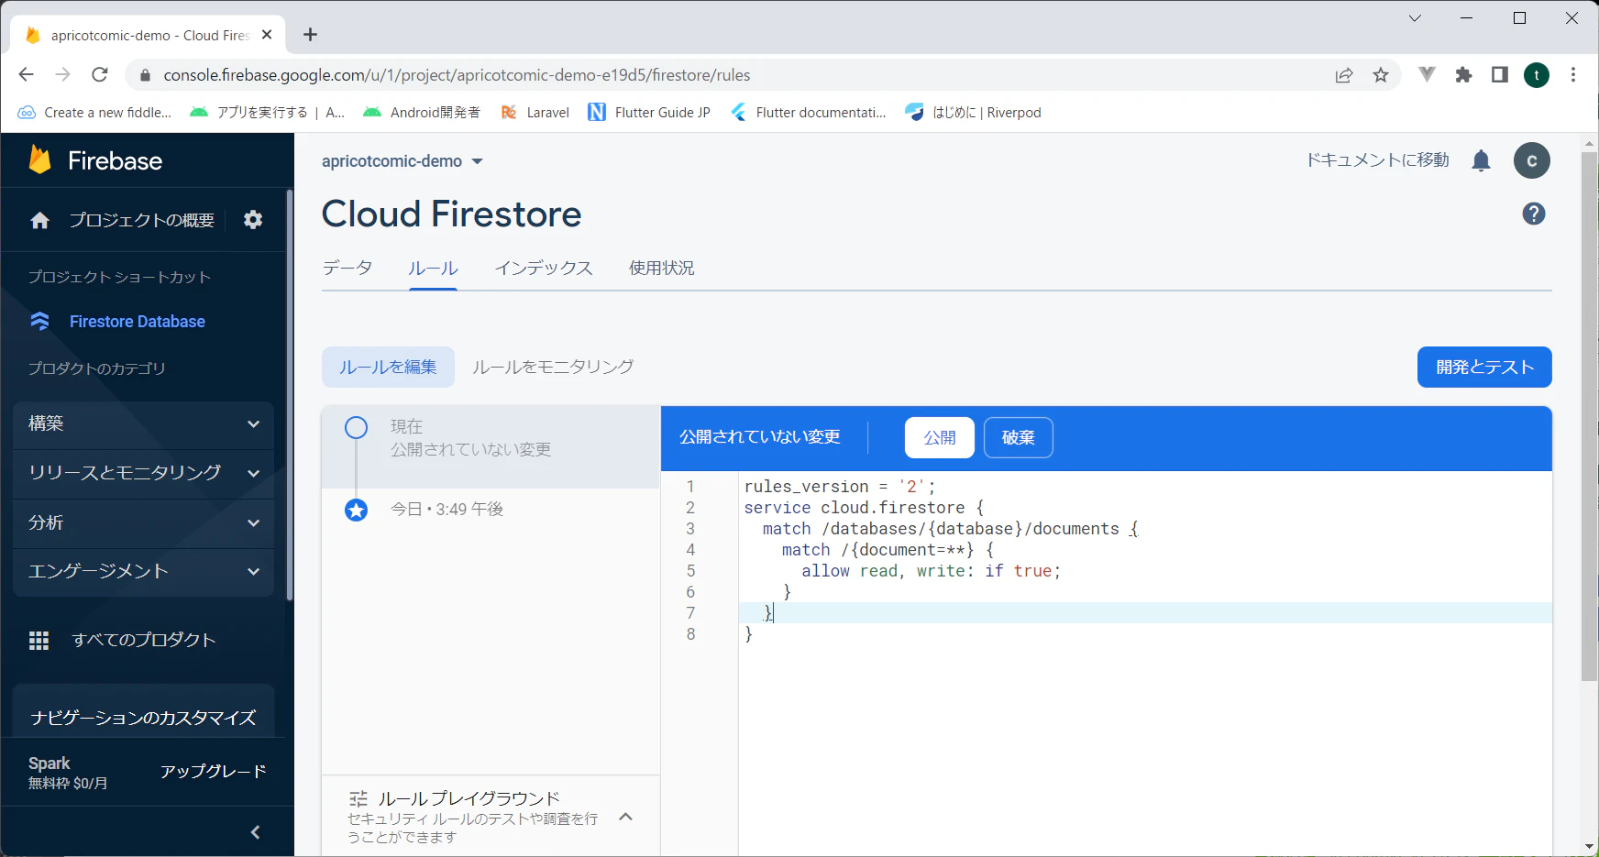Screen dimensions: 1599x857
Task: Select the ルールを編集 sub-tab
Action: 388,367
